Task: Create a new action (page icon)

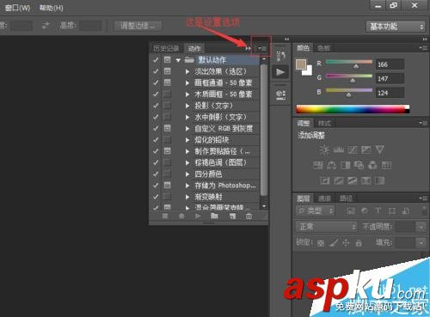Action: [232, 216]
